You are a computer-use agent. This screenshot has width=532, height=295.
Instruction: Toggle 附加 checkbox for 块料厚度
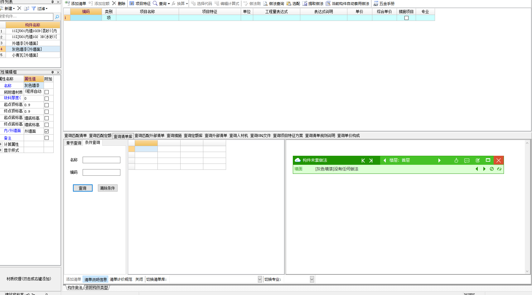(x=46, y=98)
